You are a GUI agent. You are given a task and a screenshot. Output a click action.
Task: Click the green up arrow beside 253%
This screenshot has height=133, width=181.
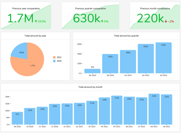[36, 21]
